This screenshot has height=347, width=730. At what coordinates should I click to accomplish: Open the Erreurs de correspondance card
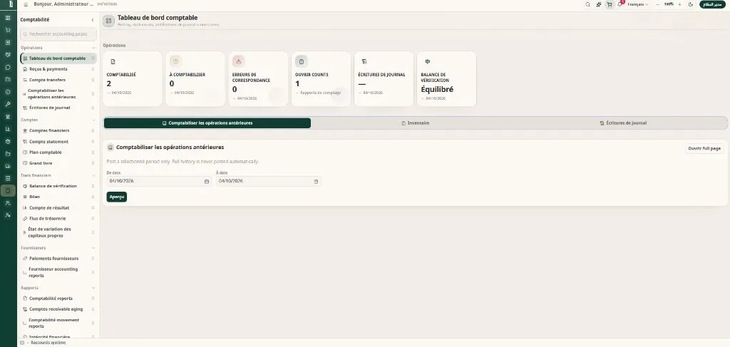click(x=258, y=78)
